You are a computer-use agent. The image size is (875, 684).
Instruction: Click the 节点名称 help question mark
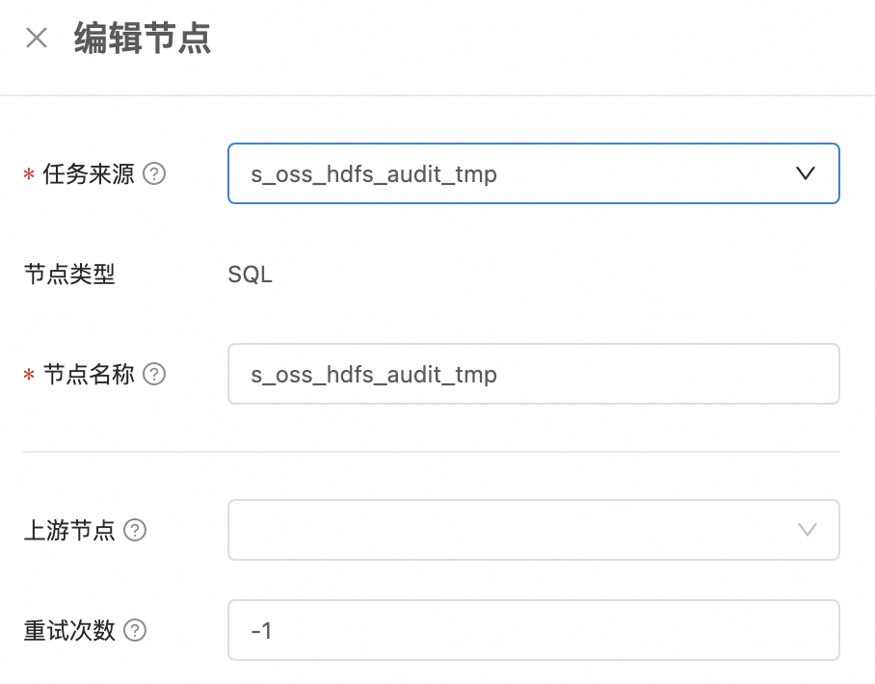click(x=154, y=375)
